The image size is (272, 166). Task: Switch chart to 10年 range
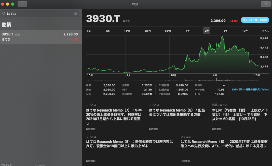[245, 31]
